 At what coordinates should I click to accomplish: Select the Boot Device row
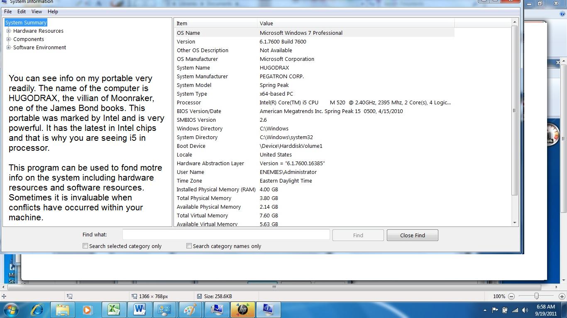(314, 146)
